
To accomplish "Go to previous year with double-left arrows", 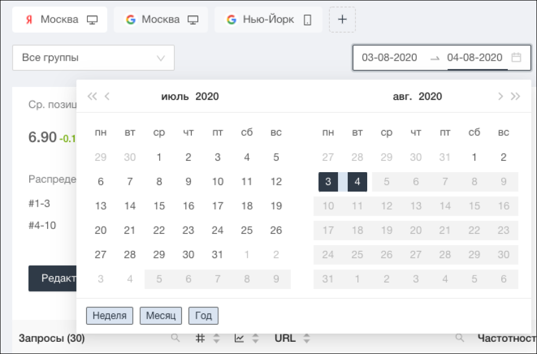I will click(x=92, y=97).
